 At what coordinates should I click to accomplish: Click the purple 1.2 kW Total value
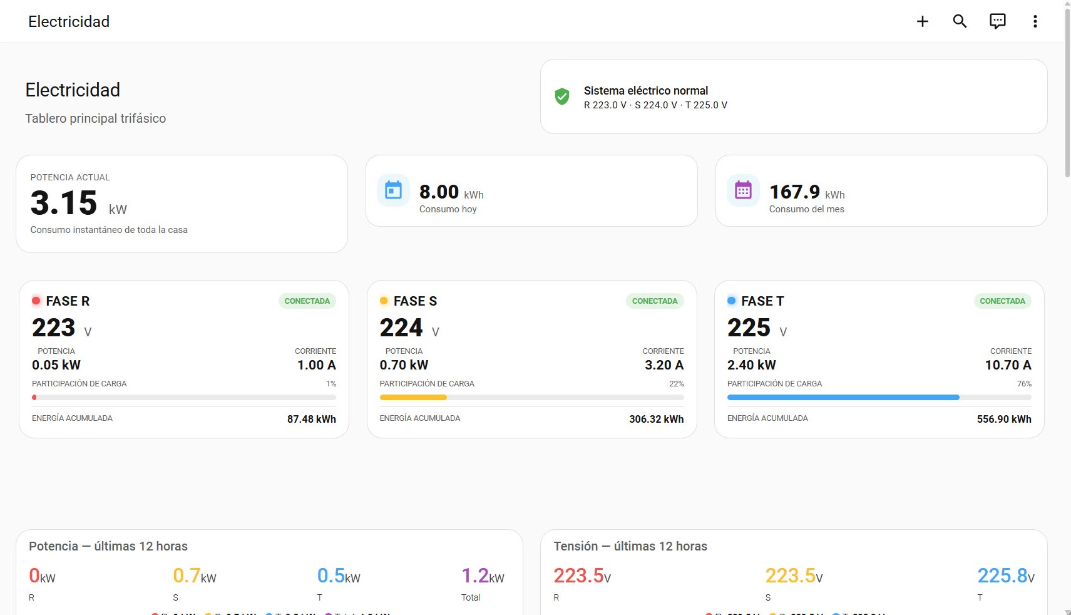[483, 576]
